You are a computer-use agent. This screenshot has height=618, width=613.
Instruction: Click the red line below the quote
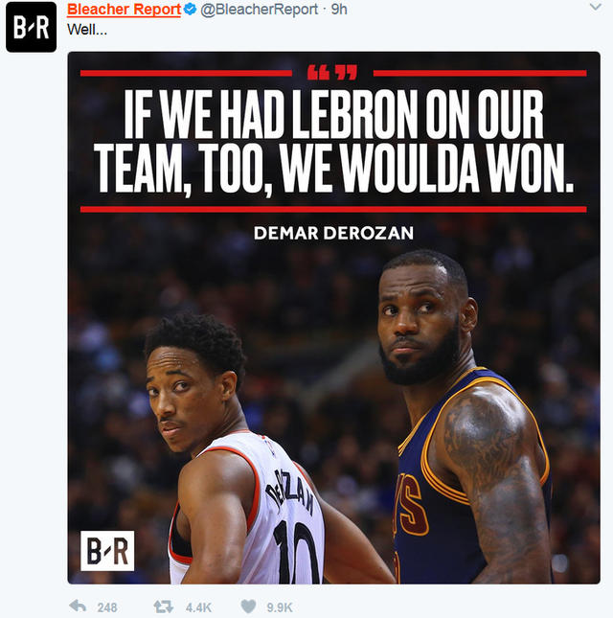pos(333,209)
